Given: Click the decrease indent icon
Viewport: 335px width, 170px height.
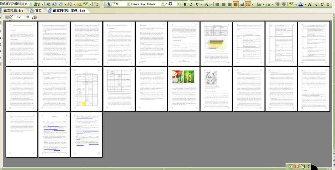Looking at the screenshot, I should point(278,4).
